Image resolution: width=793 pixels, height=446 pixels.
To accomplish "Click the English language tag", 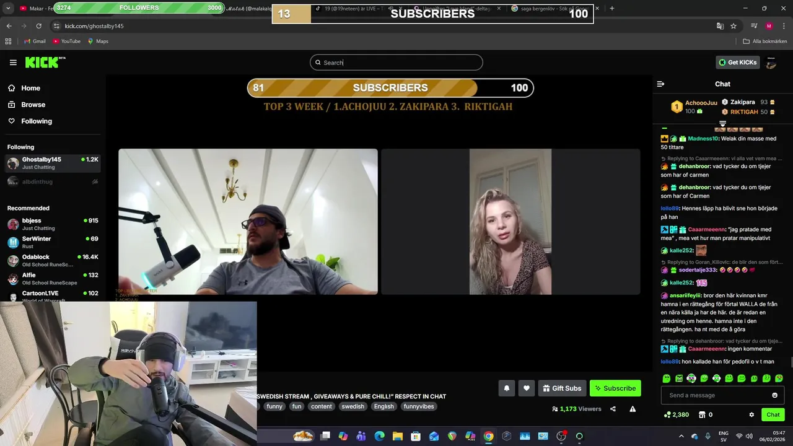I will 383,406.
